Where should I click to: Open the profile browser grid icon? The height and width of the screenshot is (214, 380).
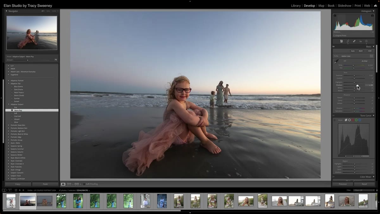(x=371, y=56)
